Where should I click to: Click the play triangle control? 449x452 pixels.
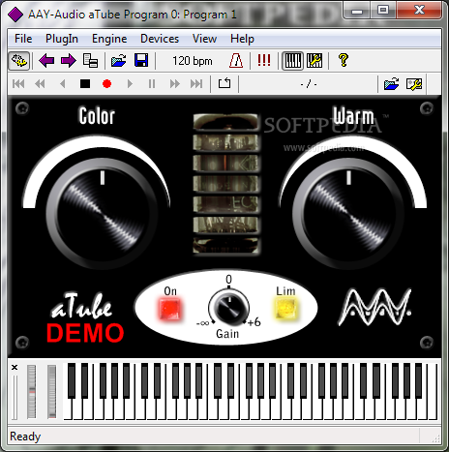pos(130,84)
